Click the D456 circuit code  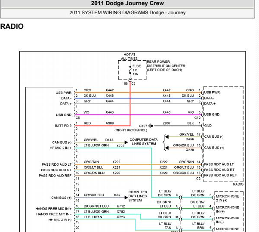pos(190,139)
